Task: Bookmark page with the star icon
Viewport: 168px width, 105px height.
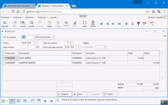Action: pos(148,12)
